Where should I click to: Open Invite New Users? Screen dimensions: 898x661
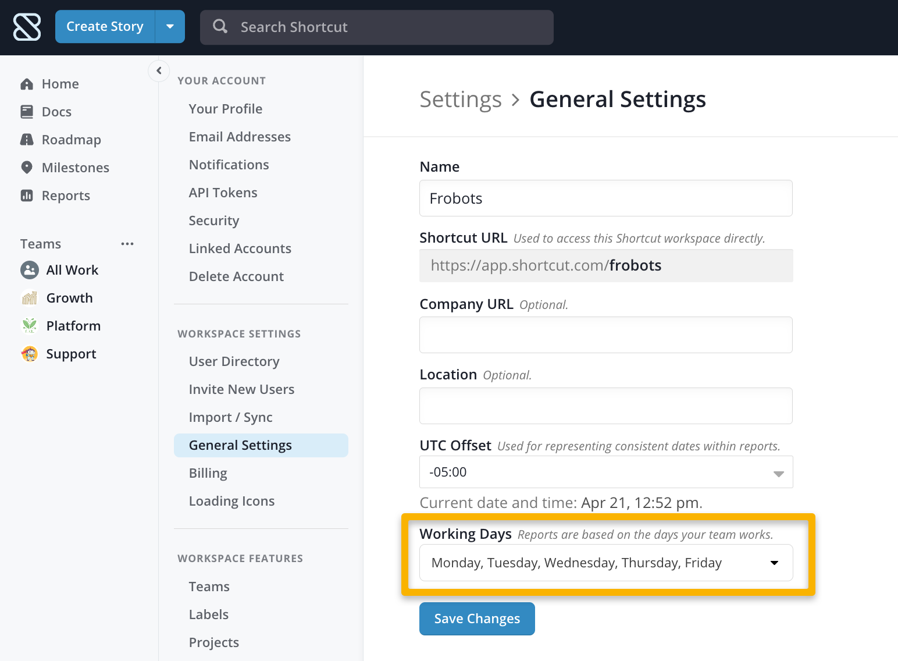(242, 389)
